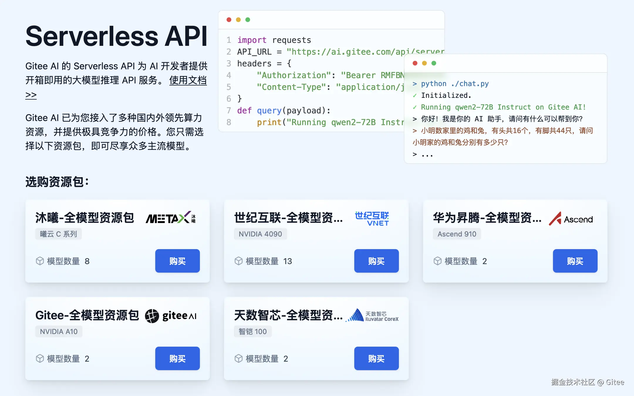Buy the 沐曦 full-model resource package
This screenshot has width=634, height=396.
(x=177, y=261)
